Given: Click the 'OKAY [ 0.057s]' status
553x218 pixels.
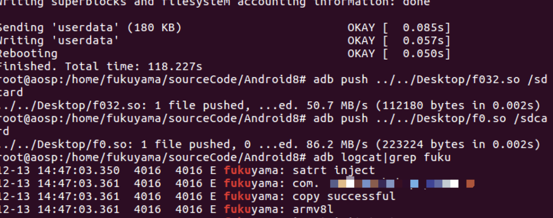Looking at the screenshot, I should click(399, 41).
